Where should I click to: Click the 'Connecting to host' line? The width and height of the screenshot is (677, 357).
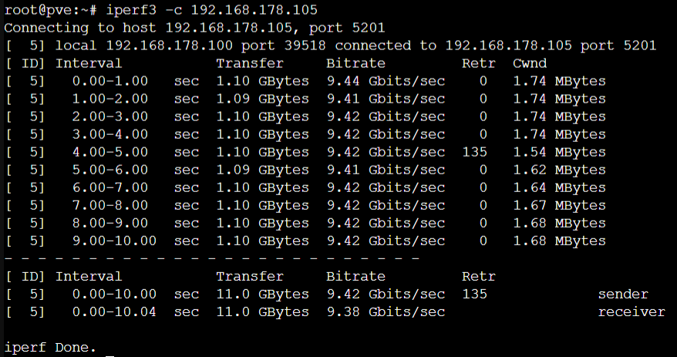click(194, 28)
